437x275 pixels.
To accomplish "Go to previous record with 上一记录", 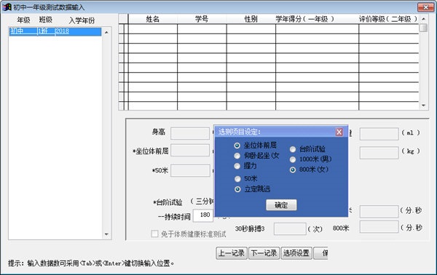I will point(232,253).
